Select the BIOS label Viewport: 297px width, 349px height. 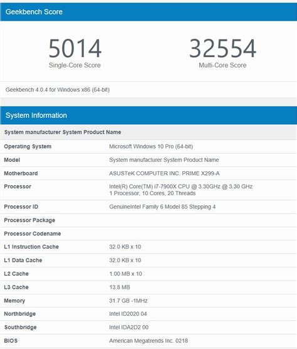11,341
